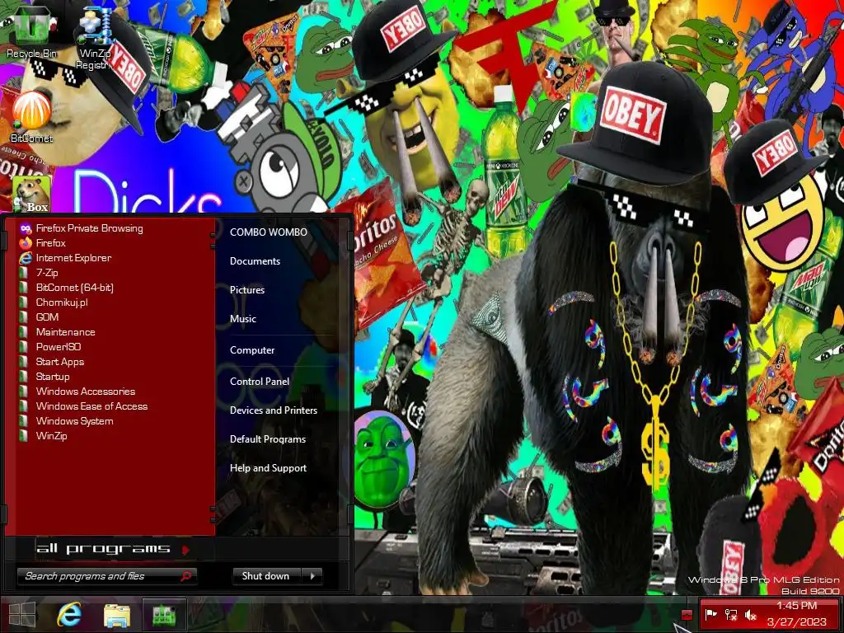
Task: Open Devices and Printers
Action: (274, 410)
